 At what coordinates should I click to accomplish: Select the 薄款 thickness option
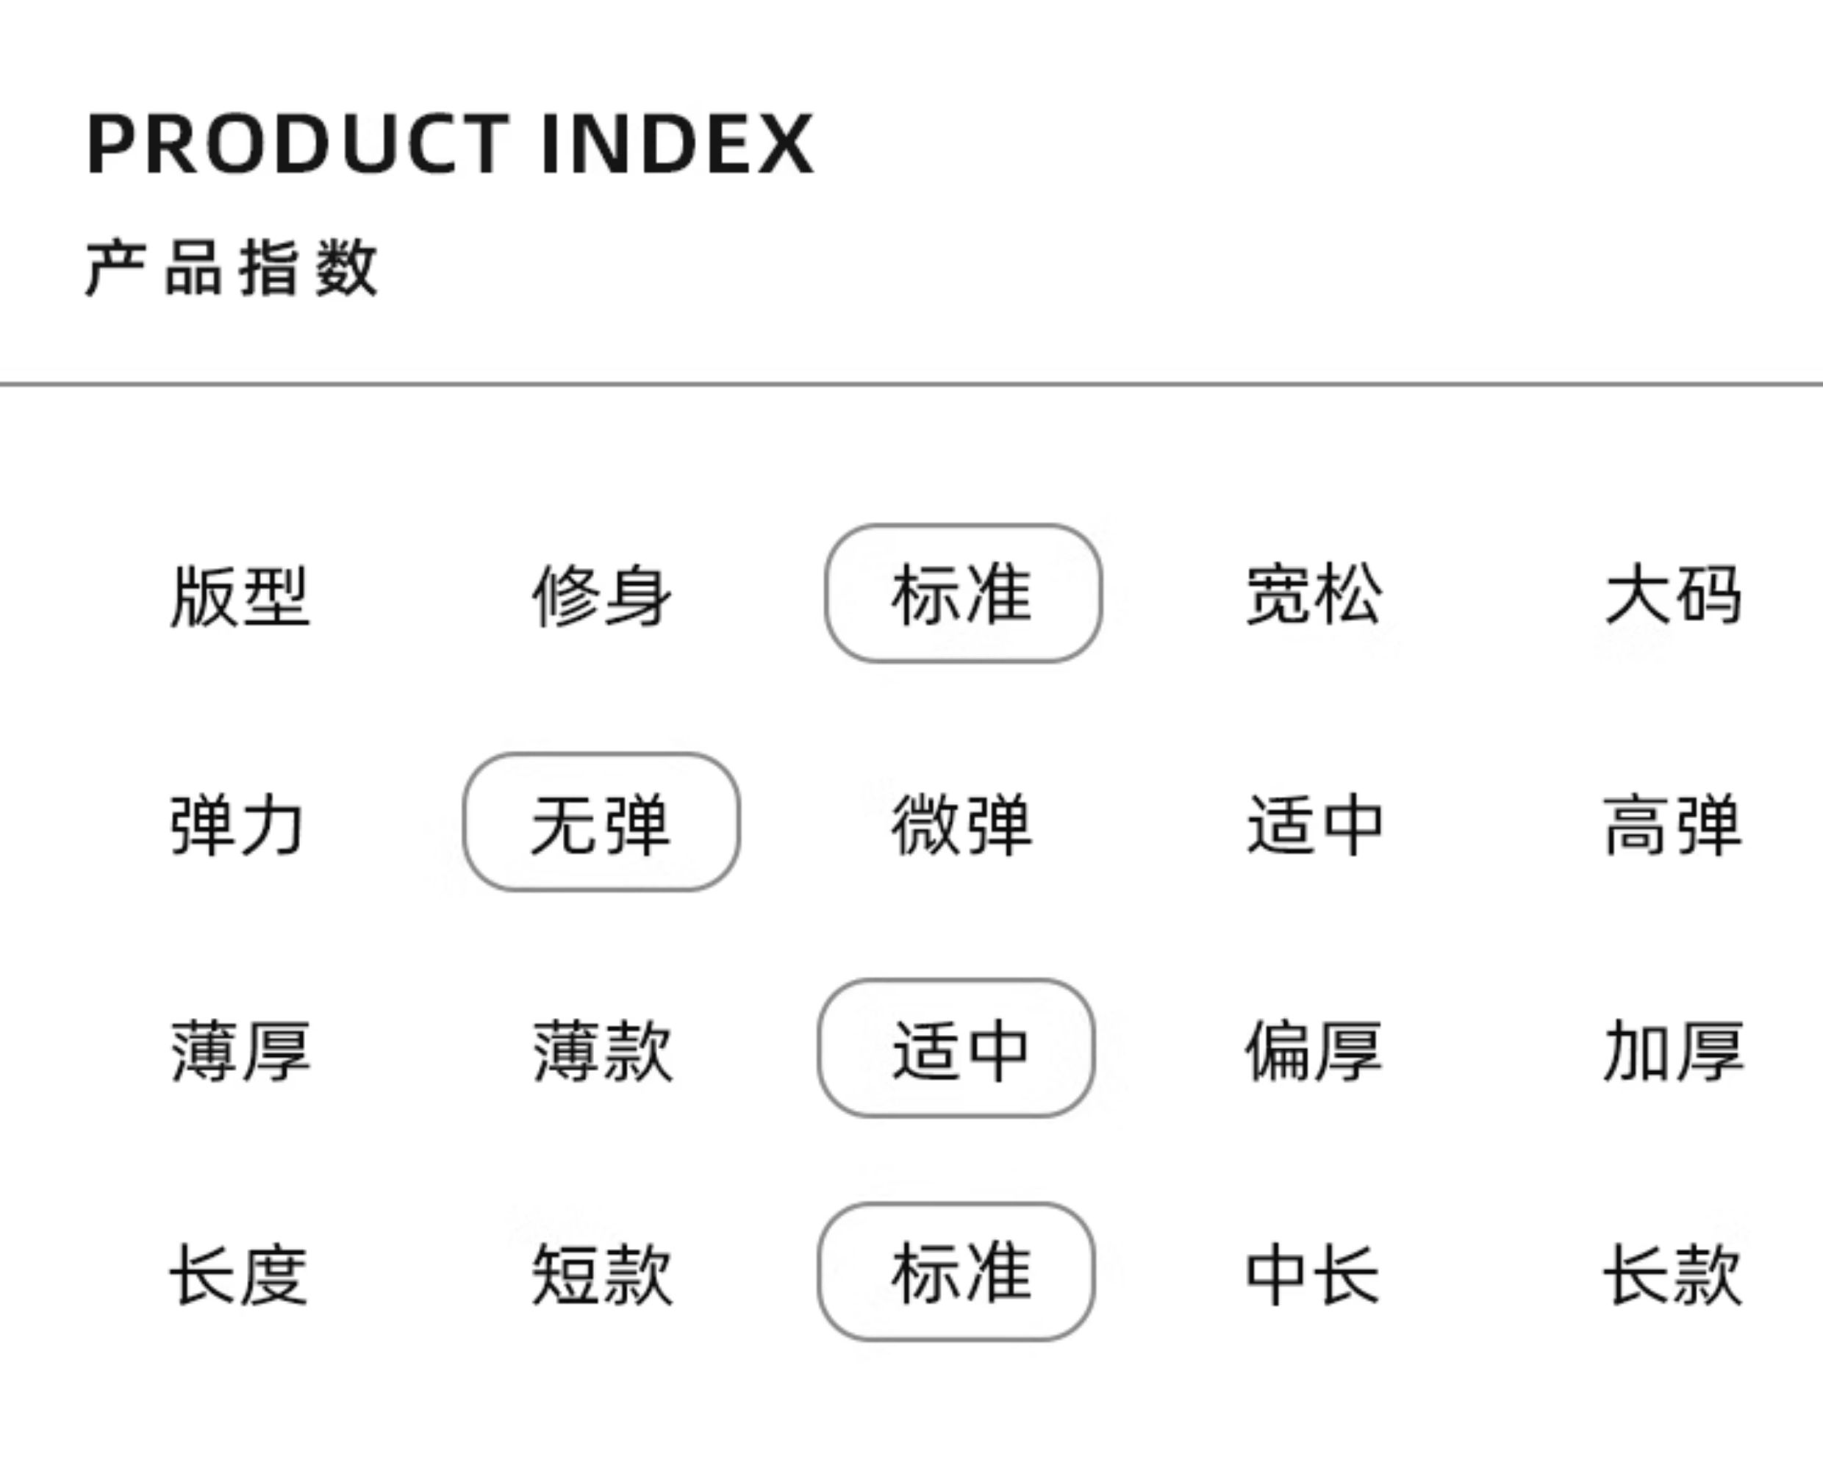[x=603, y=1051]
